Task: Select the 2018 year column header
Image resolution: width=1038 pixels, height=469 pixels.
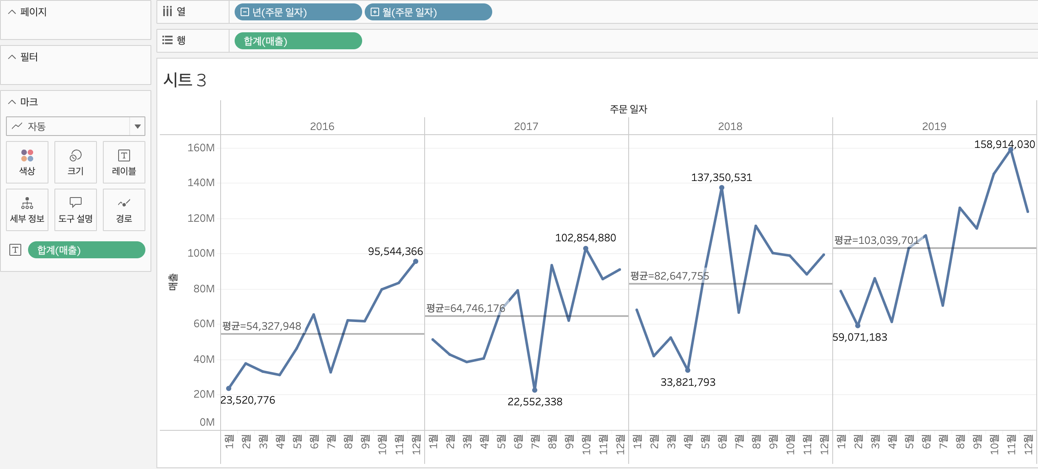Action: (730, 126)
